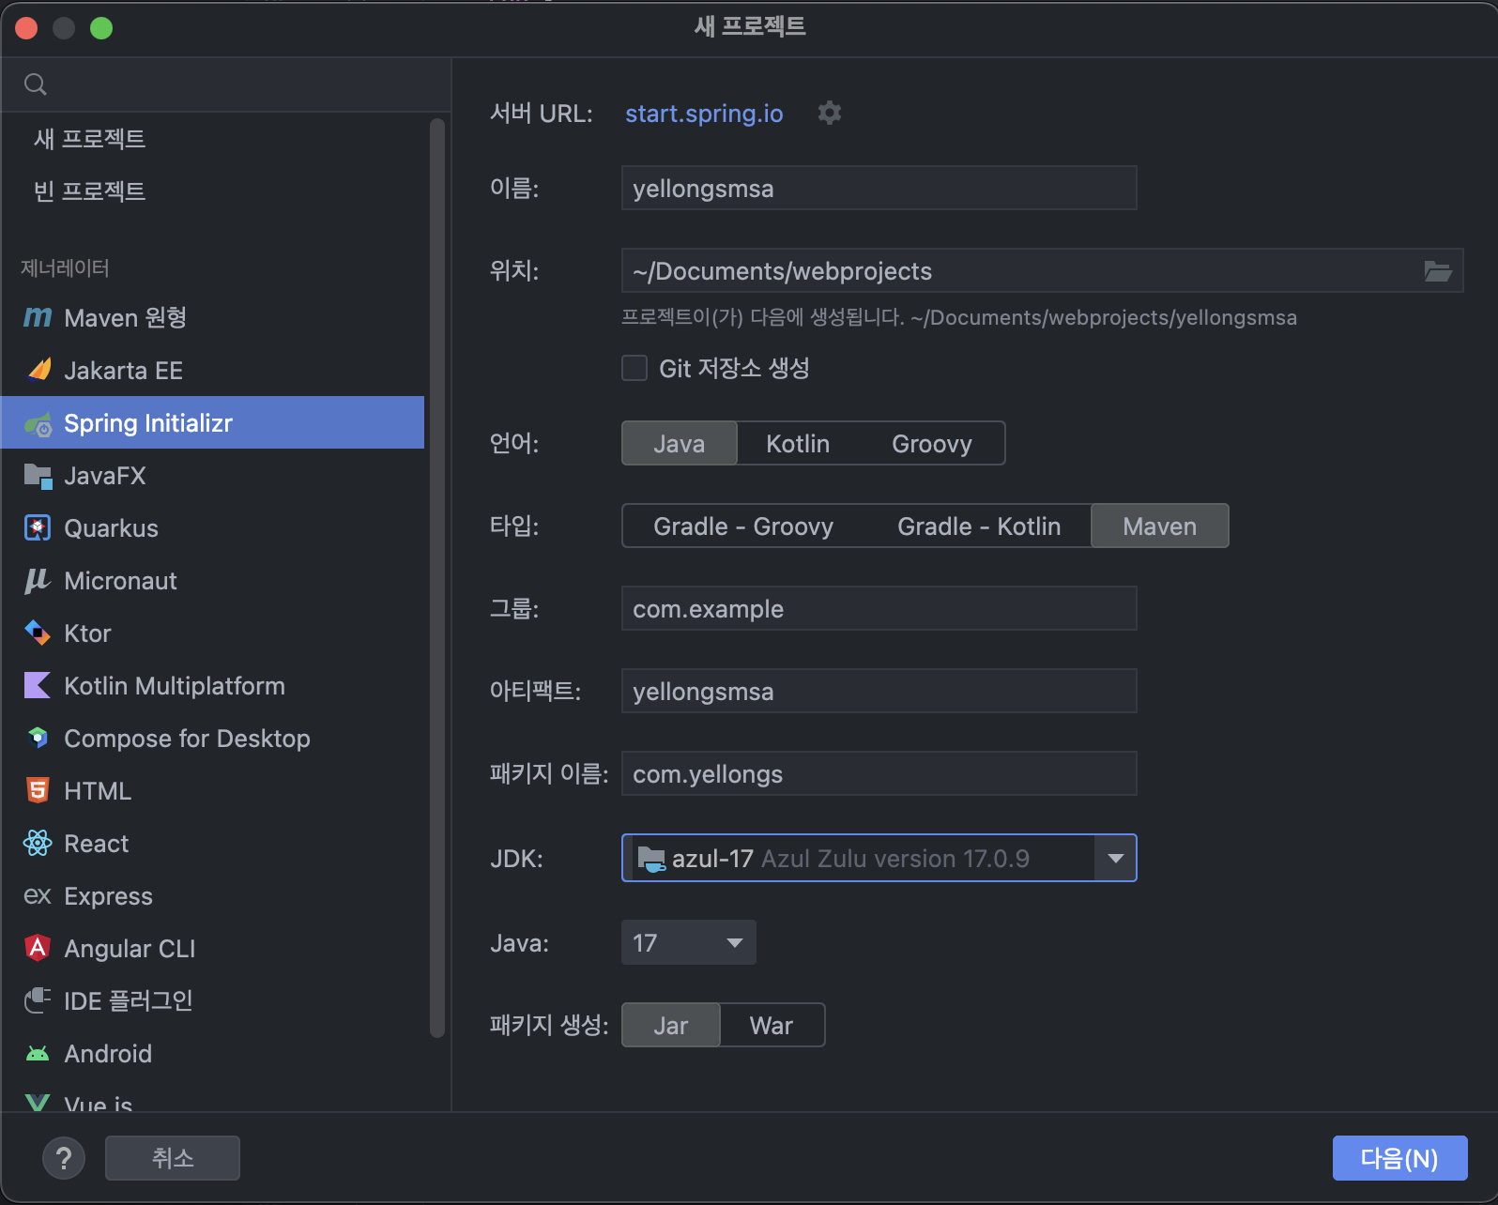The image size is (1498, 1205).
Task: Open server URL settings gear
Action: pos(830,113)
